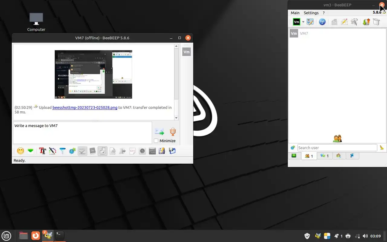The height and width of the screenshot is (242, 387).
Task: Toggle the dictionary book icon
Action: pos(93,151)
